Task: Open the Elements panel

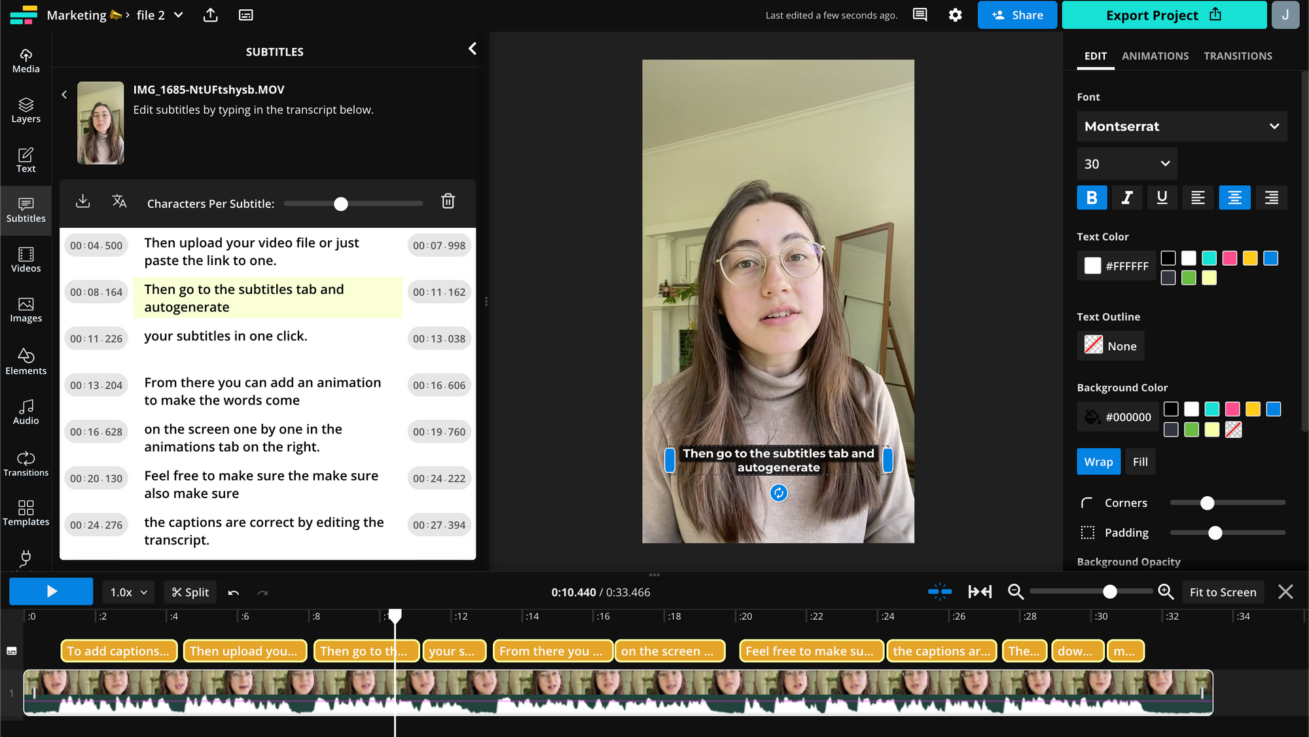Action: pyautogui.click(x=26, y=361)
